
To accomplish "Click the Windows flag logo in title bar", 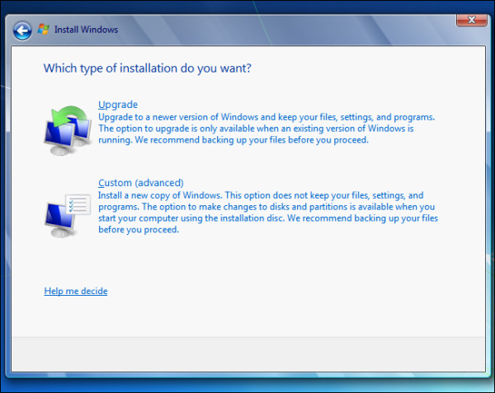I will pyautogui.click(x=43, y=30).
